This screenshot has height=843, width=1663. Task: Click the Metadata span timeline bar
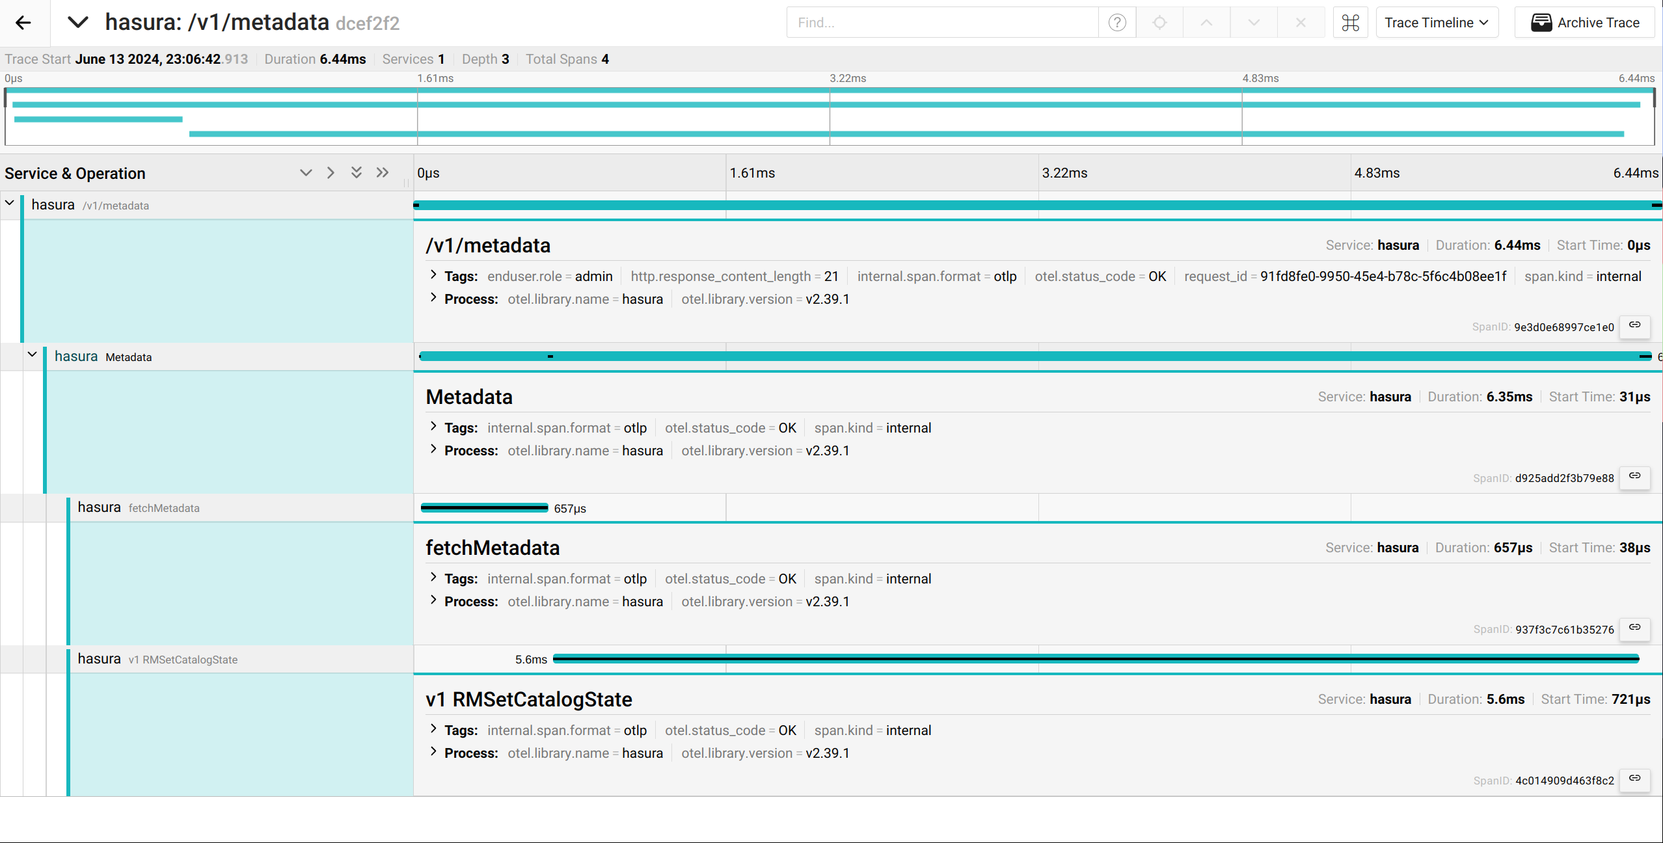coord(1036,356)
